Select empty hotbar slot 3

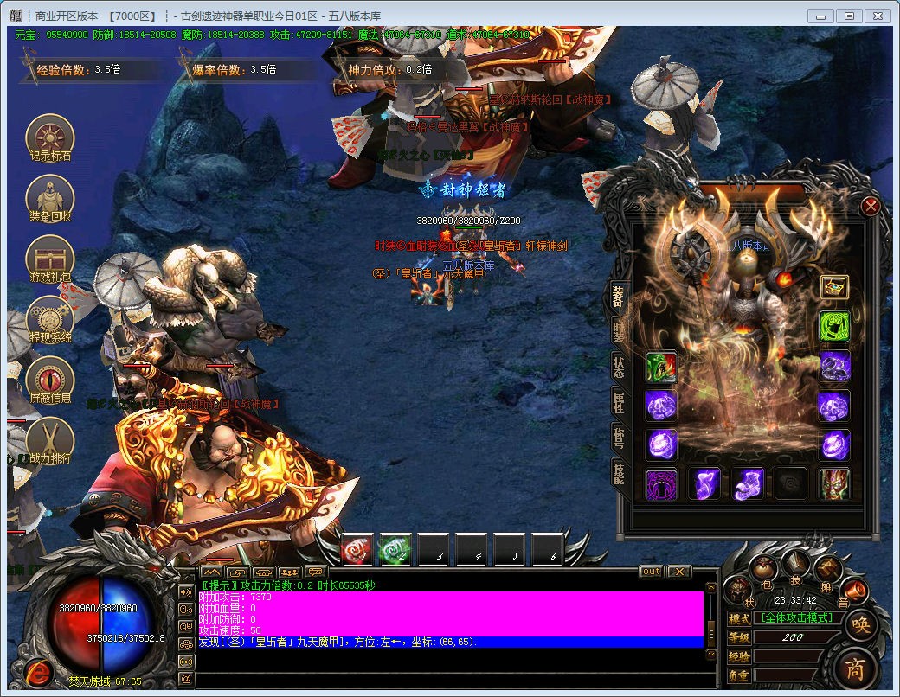[434, 550]
